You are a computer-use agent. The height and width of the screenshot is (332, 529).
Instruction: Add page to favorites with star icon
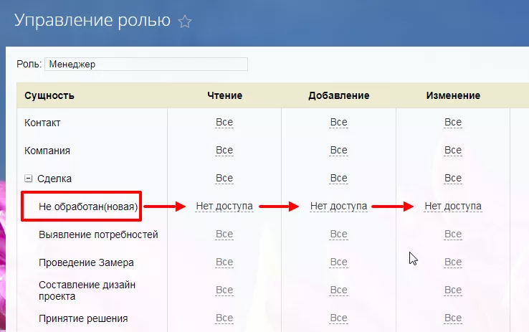(185, 22)
